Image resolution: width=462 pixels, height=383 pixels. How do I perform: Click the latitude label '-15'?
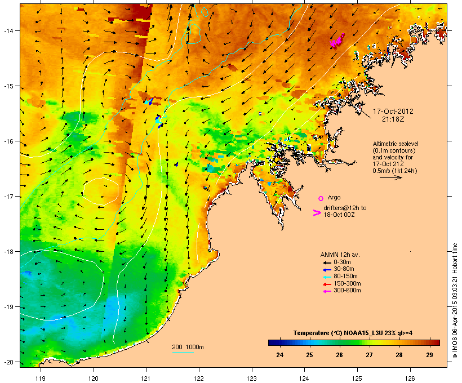(x=8, y=86)
